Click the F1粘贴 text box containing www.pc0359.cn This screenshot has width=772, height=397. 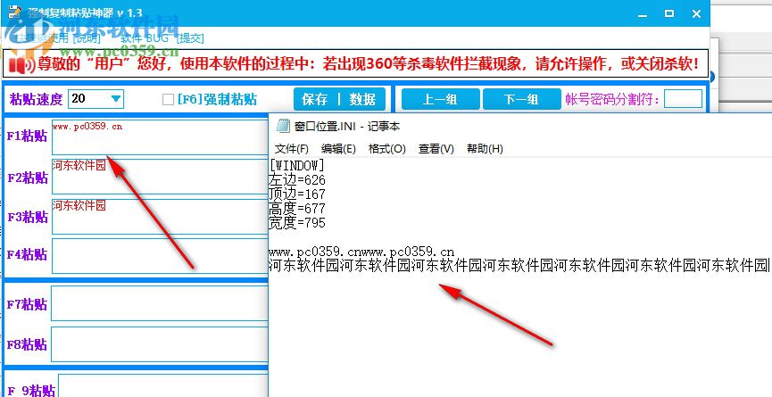click(160, 136)
